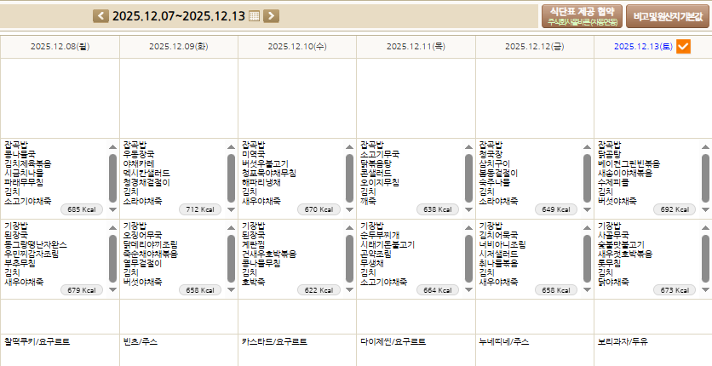Click the 664 Kcal badge on Thursday dinner
712x366 pixels.
(x=439, y=290)
